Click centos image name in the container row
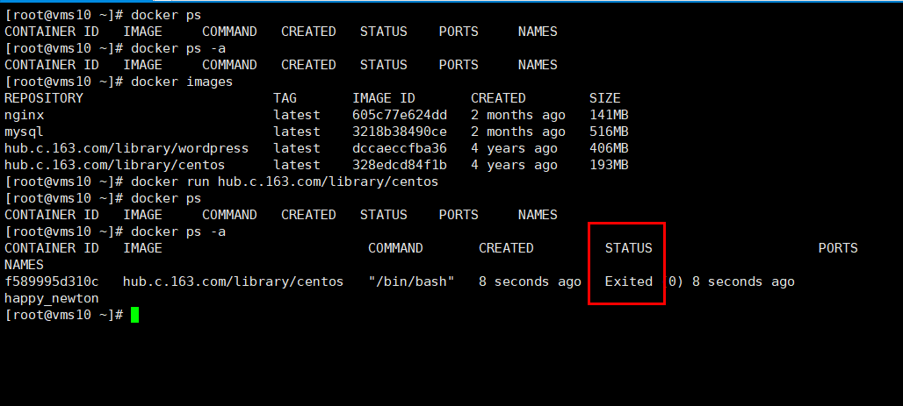Screen dimensions: 903x406 (234, 281)
